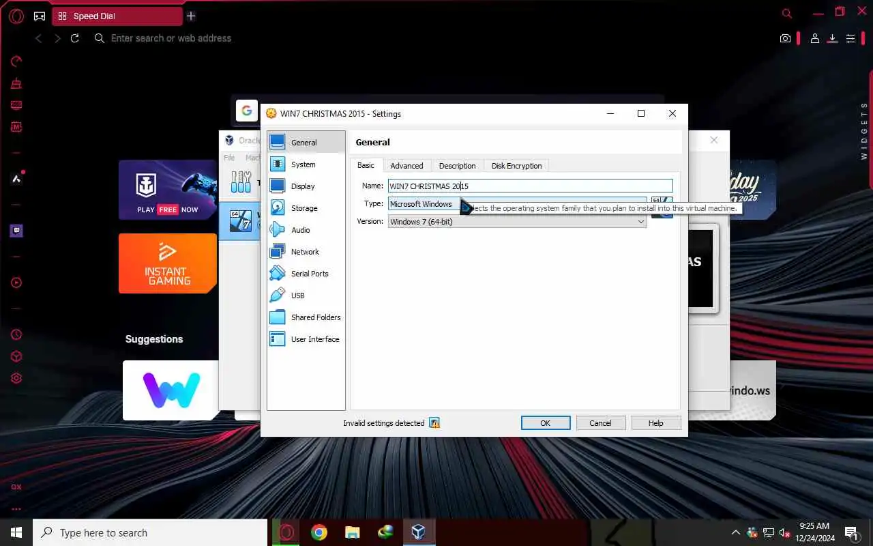
Task: Open the USB settings page
Action: [x=306, y=296]
